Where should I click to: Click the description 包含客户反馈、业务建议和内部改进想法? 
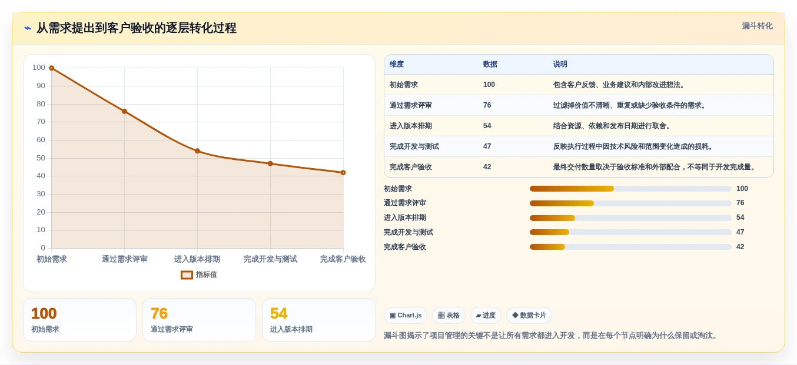coord(619,85)
